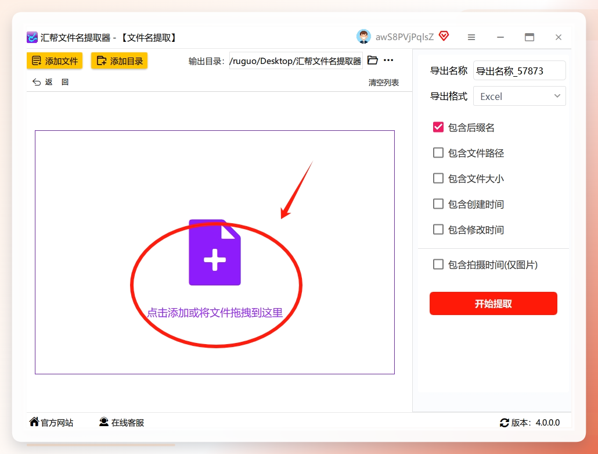Screen dimensions: 598x454
Task: Click the user avatar icon
Action: [363, 37]
